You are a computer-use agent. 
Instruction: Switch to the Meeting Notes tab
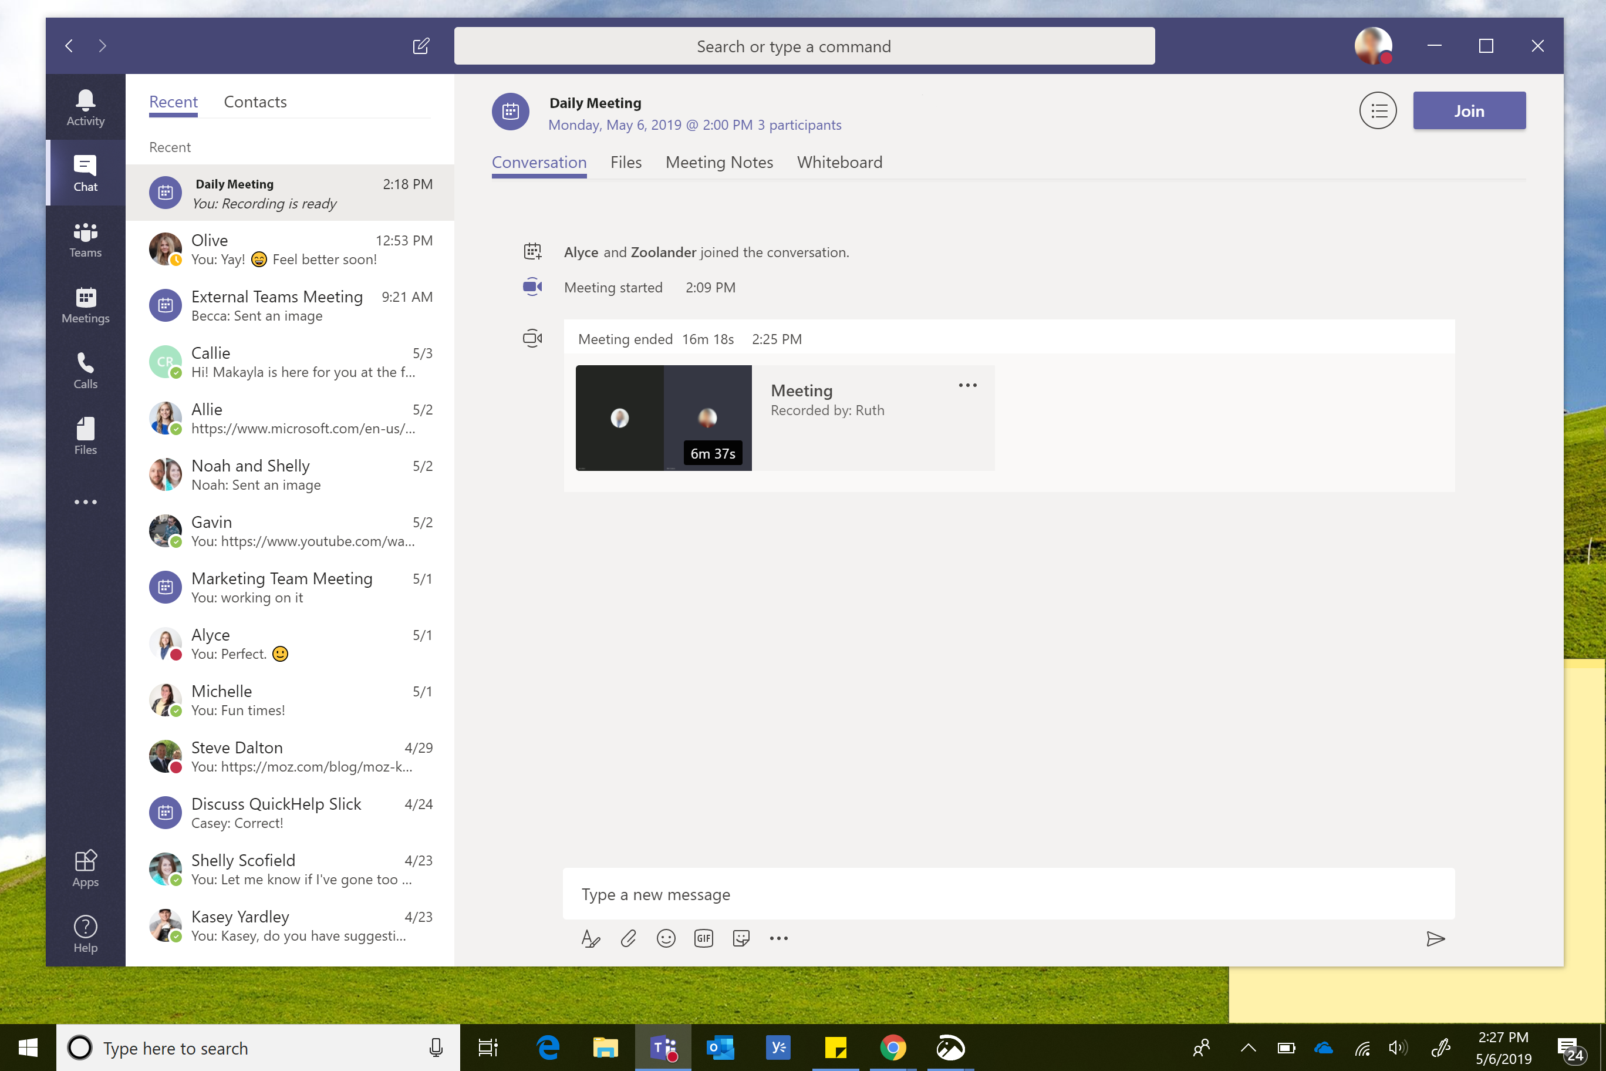(x=719, y=162)
